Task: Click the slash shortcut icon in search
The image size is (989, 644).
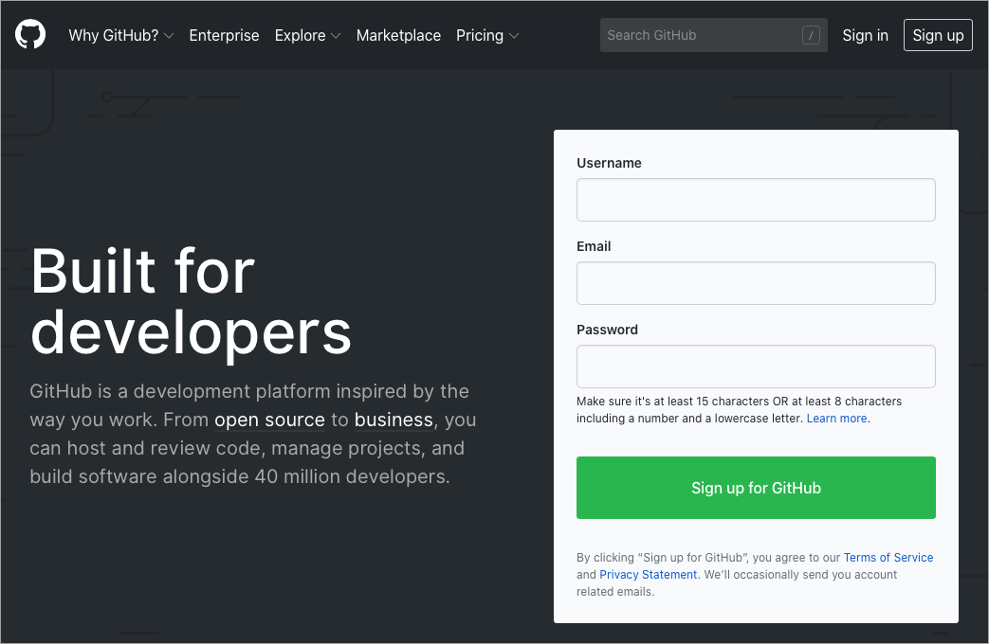Action: pyautogui.click(x=811, y=35)
